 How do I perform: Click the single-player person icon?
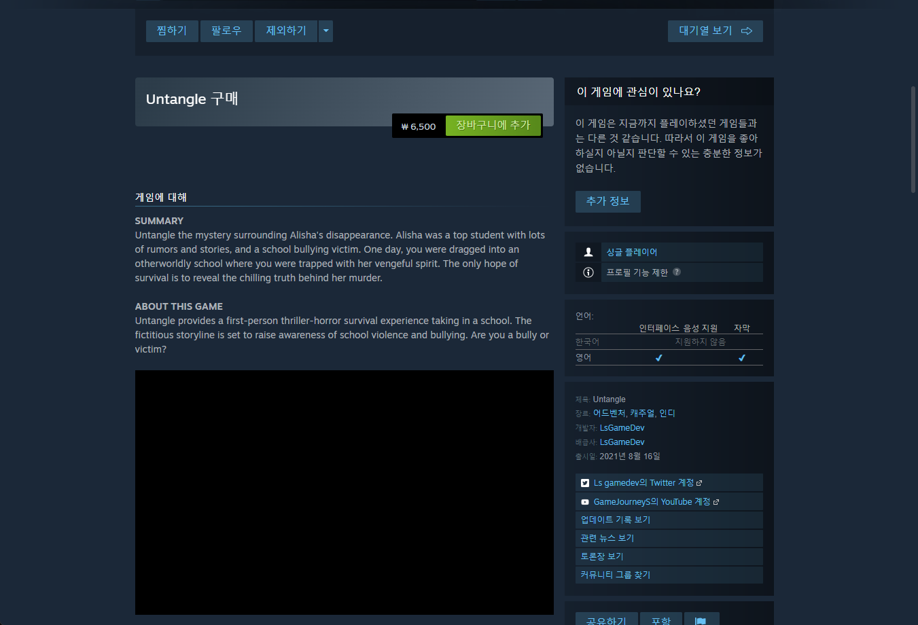pos(588,252)
